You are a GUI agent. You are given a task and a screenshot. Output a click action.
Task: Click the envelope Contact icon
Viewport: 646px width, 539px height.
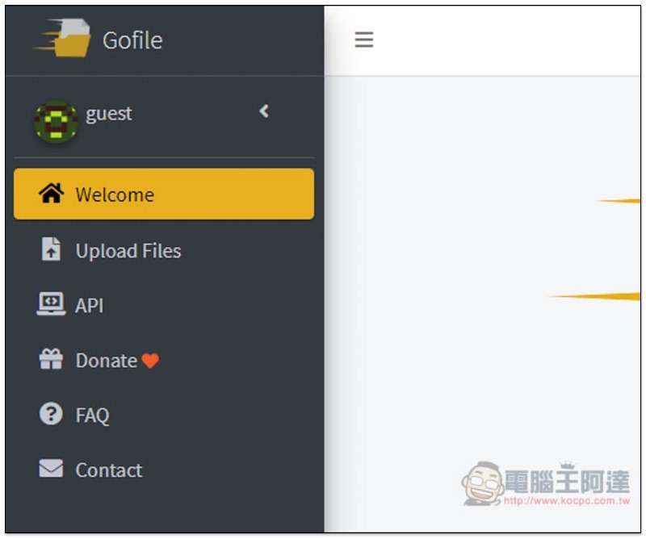51,468
